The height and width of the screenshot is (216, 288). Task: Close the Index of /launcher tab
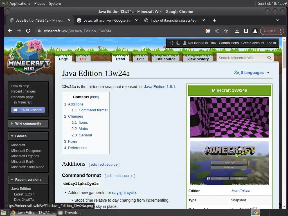(204, 20)
